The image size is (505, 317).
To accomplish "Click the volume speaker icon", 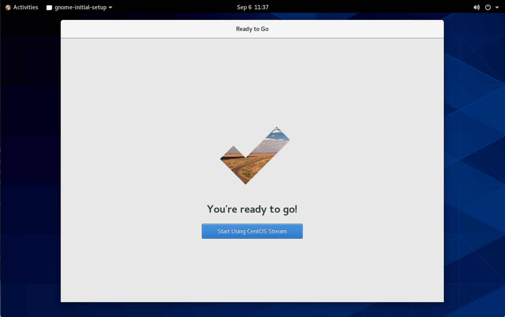I will click(x=477, y=7).
